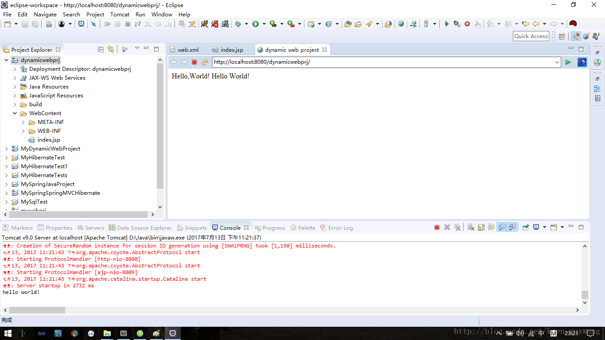Click the New file wizard icon
The width and height of the screenshot is (605, 340).
8,24
